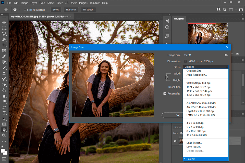Screen dimensions: 245x163
Task: Enable Scroll All Windows checkbox
Action: point(25,10)
